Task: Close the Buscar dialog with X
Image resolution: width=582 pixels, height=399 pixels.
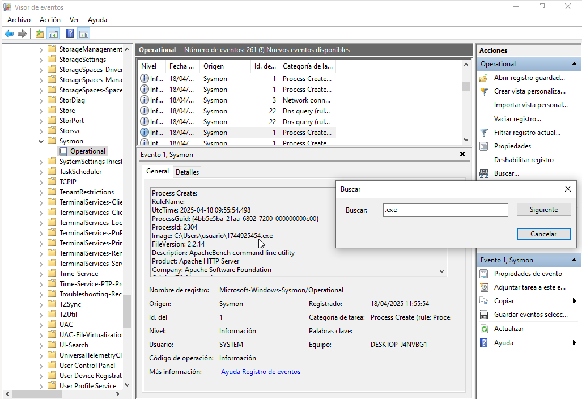Action: (x=567, y=189)
